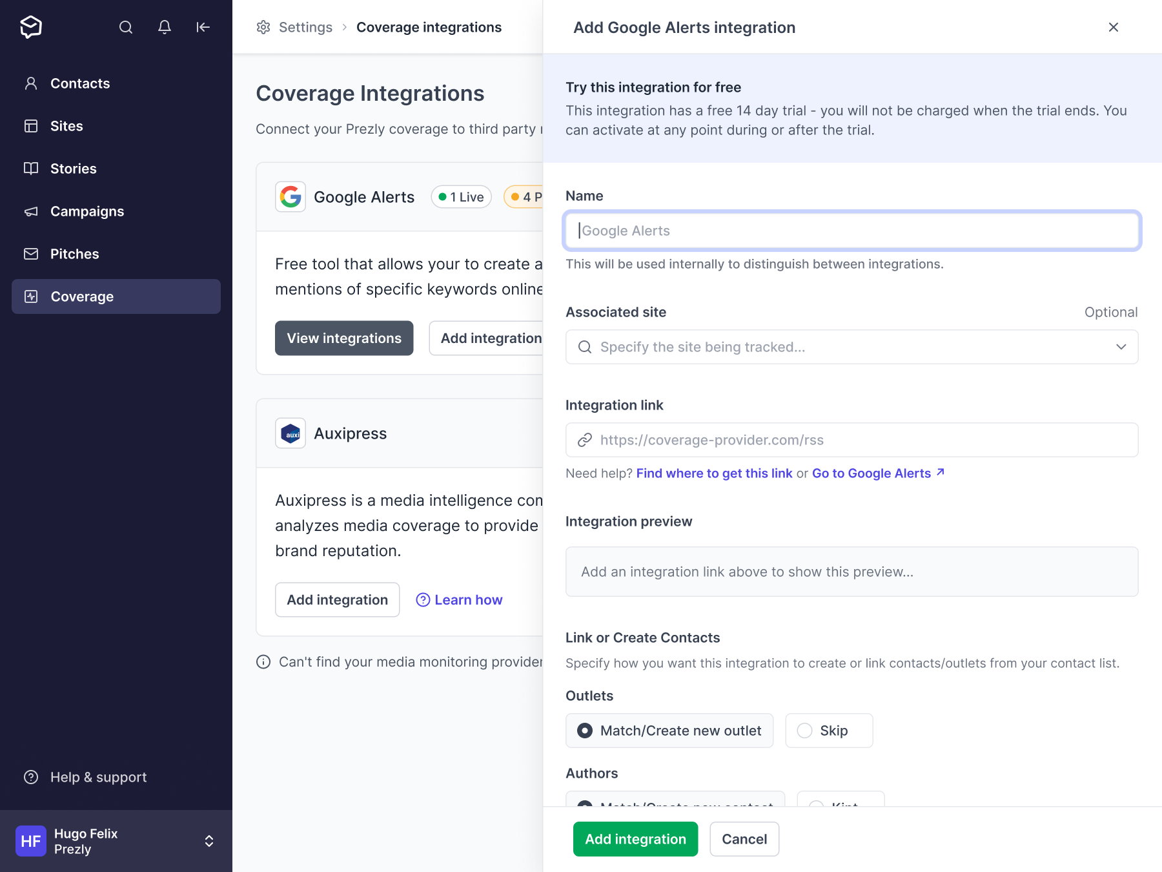This screenshot has height=872, width=1162.
Task: Open the Contacts menu item
Action: pos(116,83)
